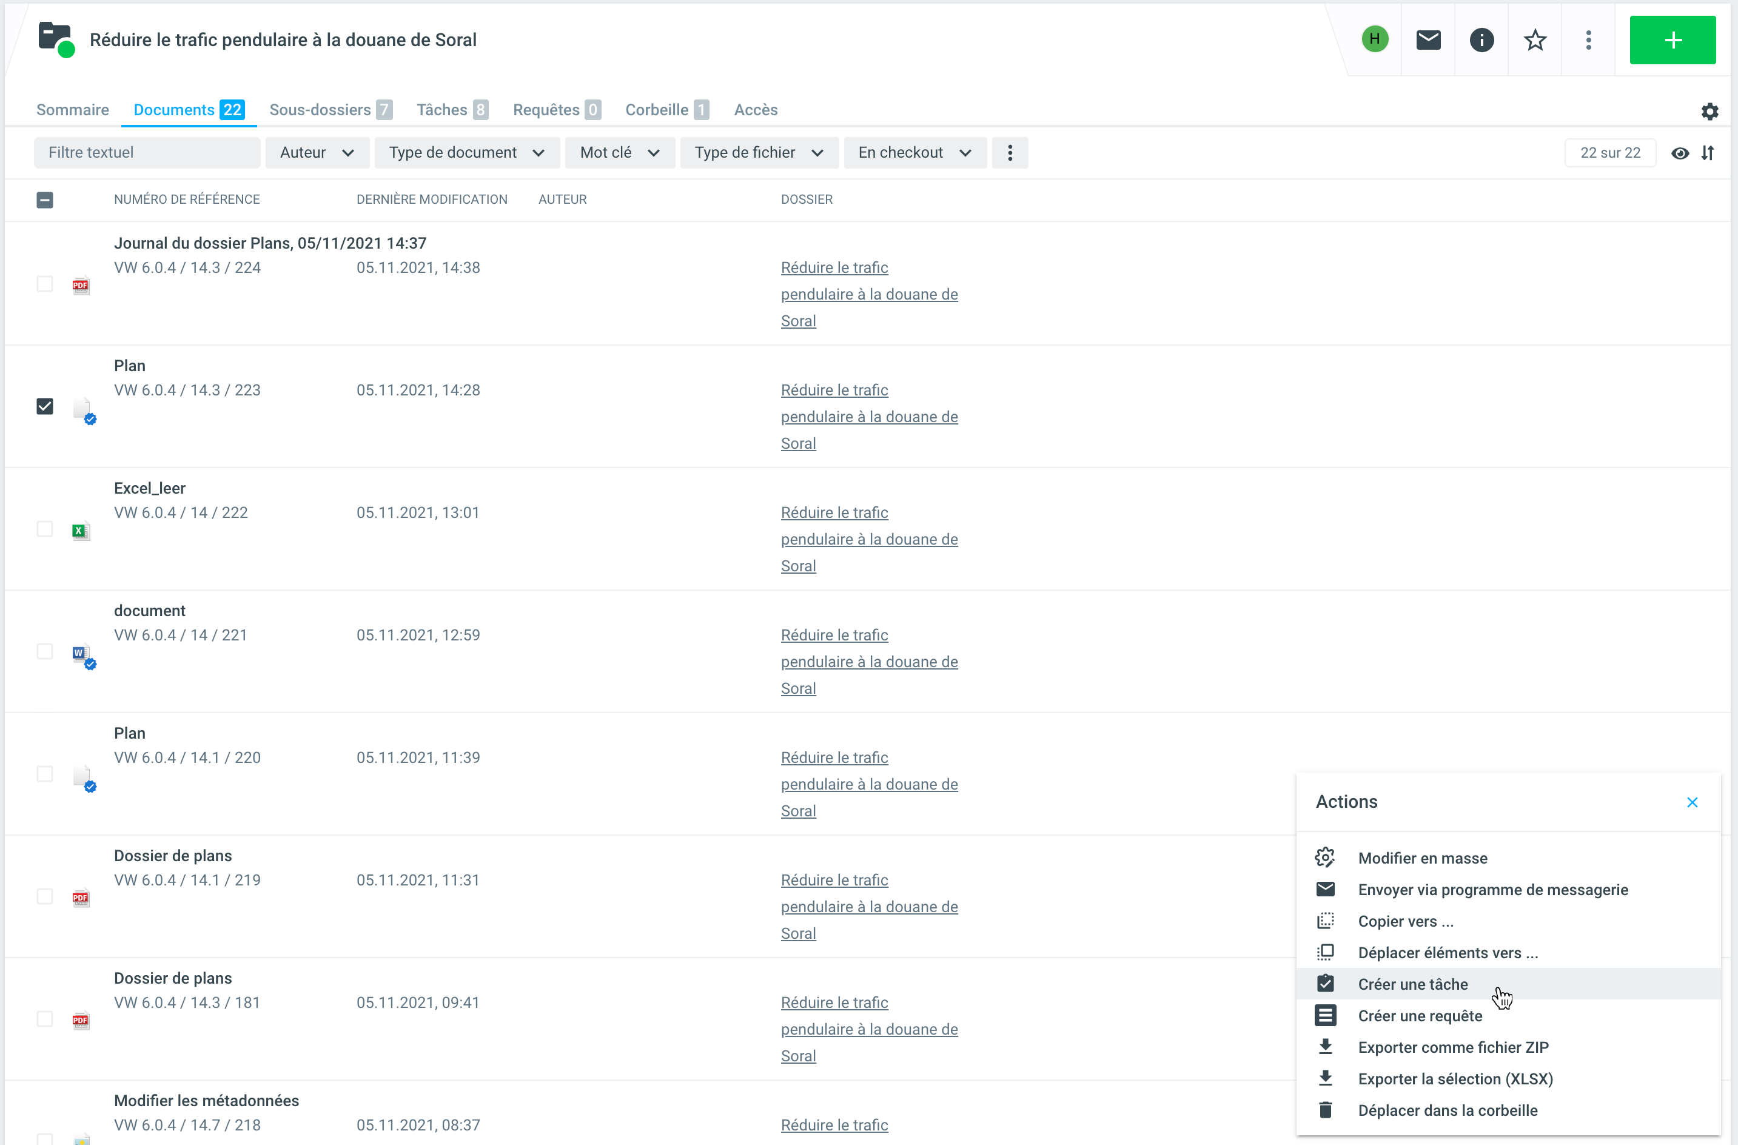Viewport: 1738px width, 1145px height.
Task: Select the Excel_leer document checkbox
Action: 44,529
